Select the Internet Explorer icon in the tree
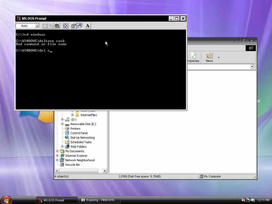 (62, 156)
